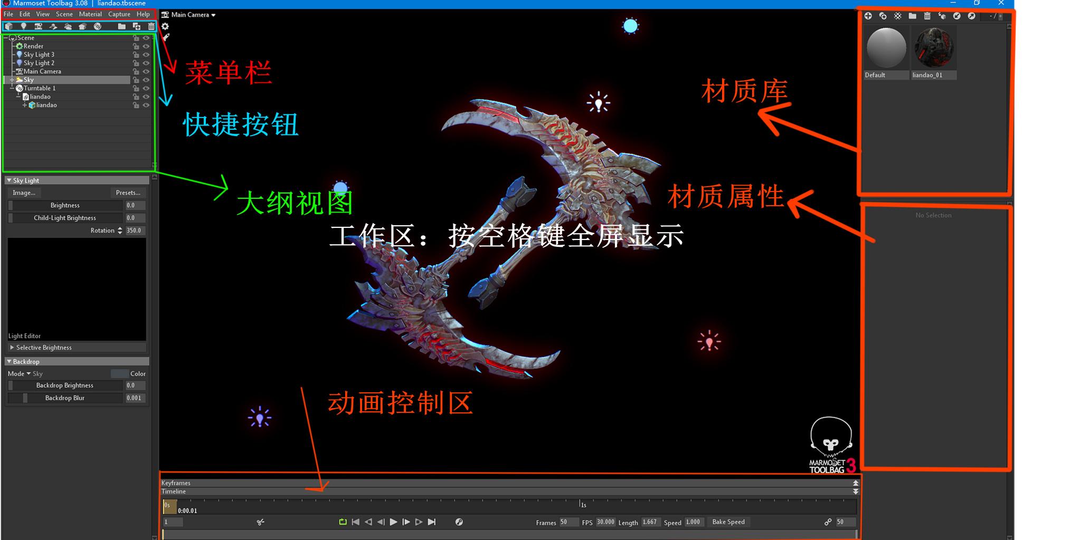Open the File menu
This screenshot has width=1081, height=540.
(x=8, y=14)
